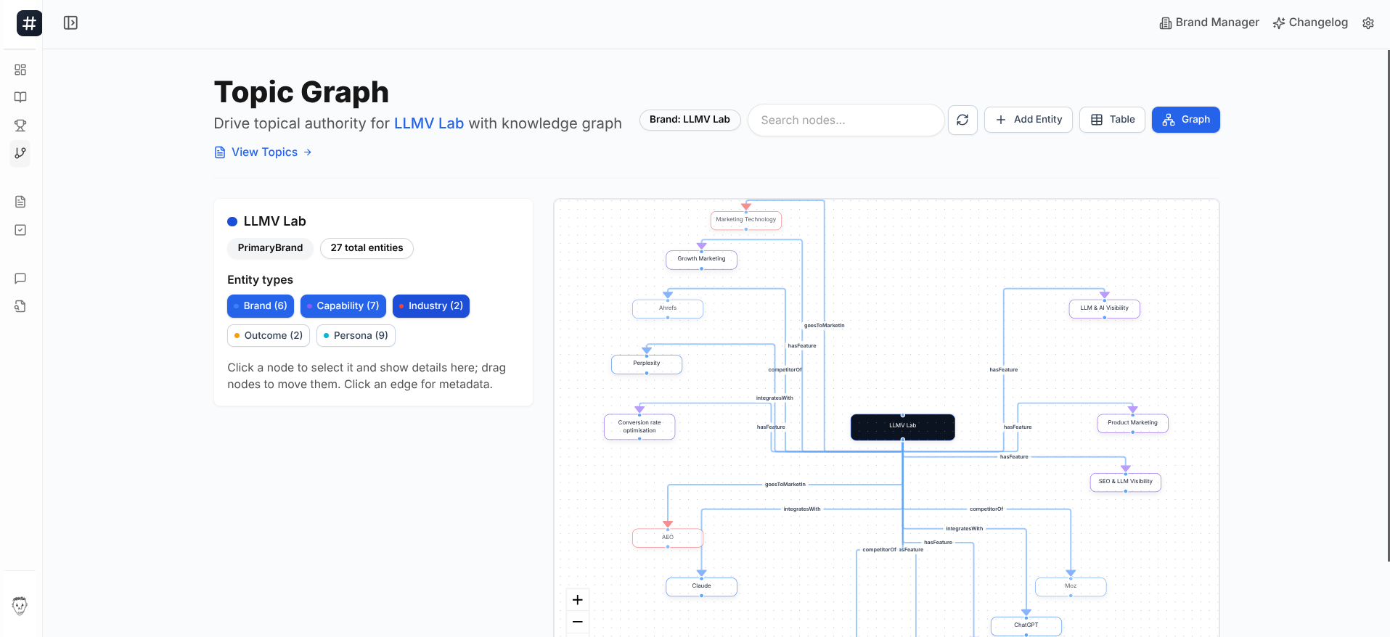
Task: Open settings gear icon
Action: click(1368, 23)
